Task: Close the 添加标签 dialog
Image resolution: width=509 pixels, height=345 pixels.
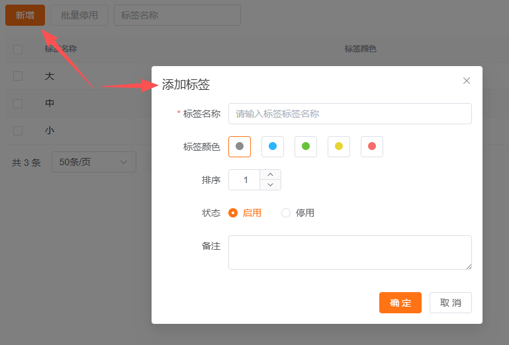Action: (x=467, y=81)
